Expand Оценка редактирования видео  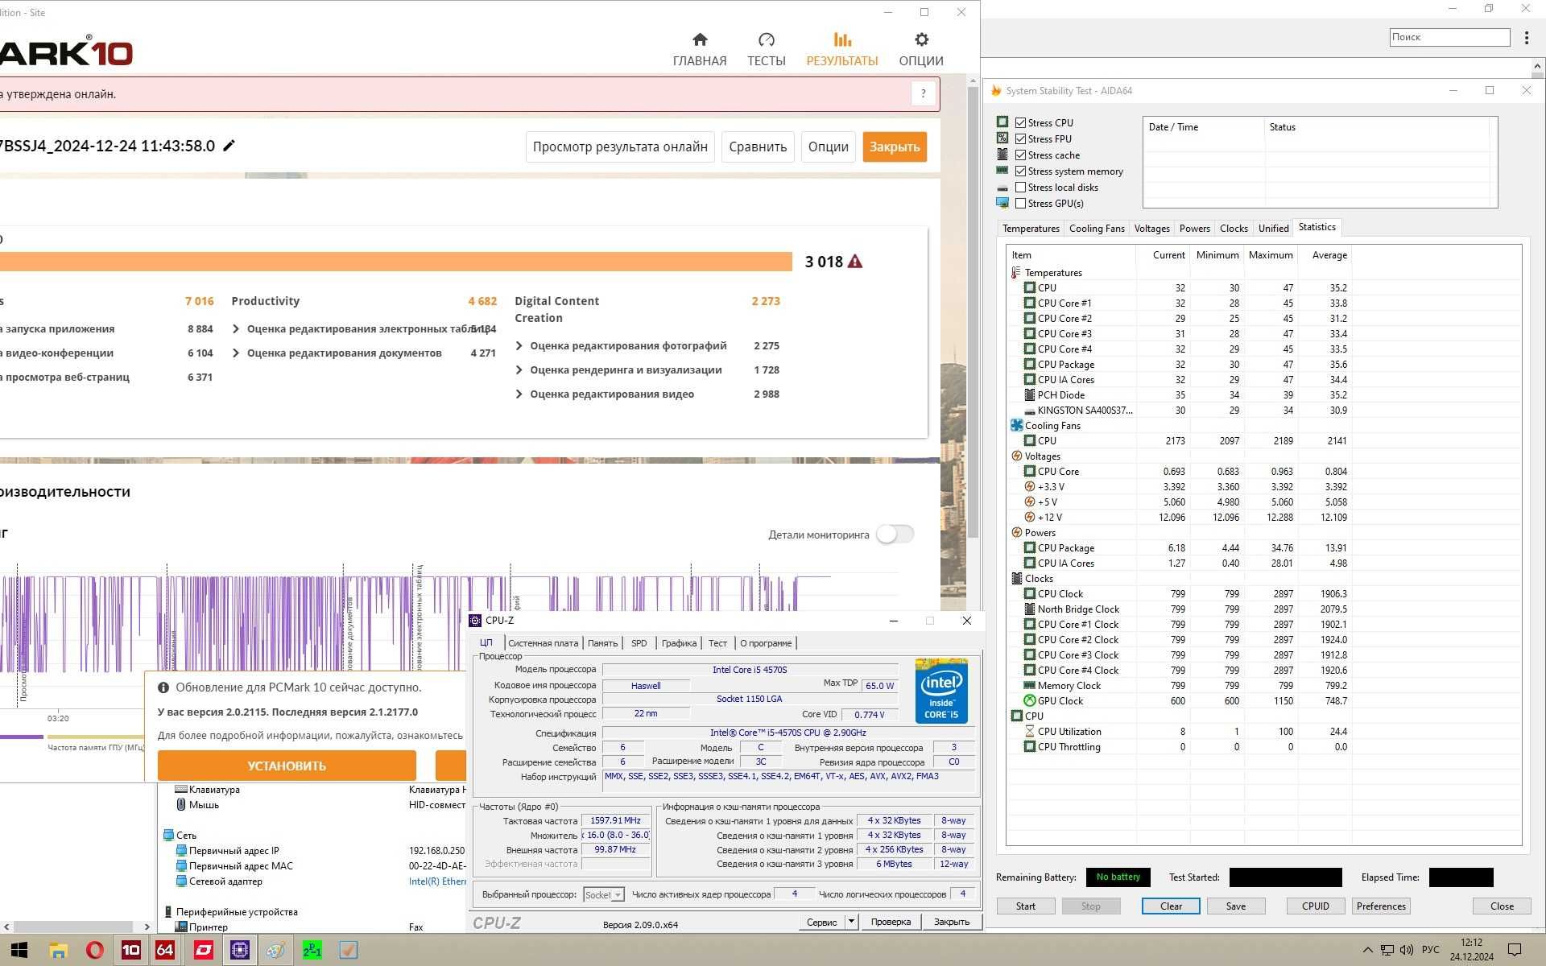pyautogui.click(x=519, y=394)
